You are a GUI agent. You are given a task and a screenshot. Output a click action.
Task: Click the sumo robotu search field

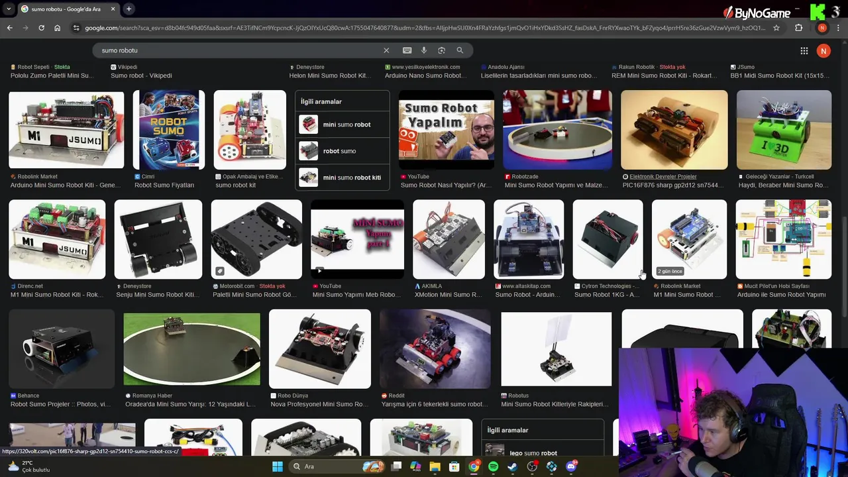[238, 50]
